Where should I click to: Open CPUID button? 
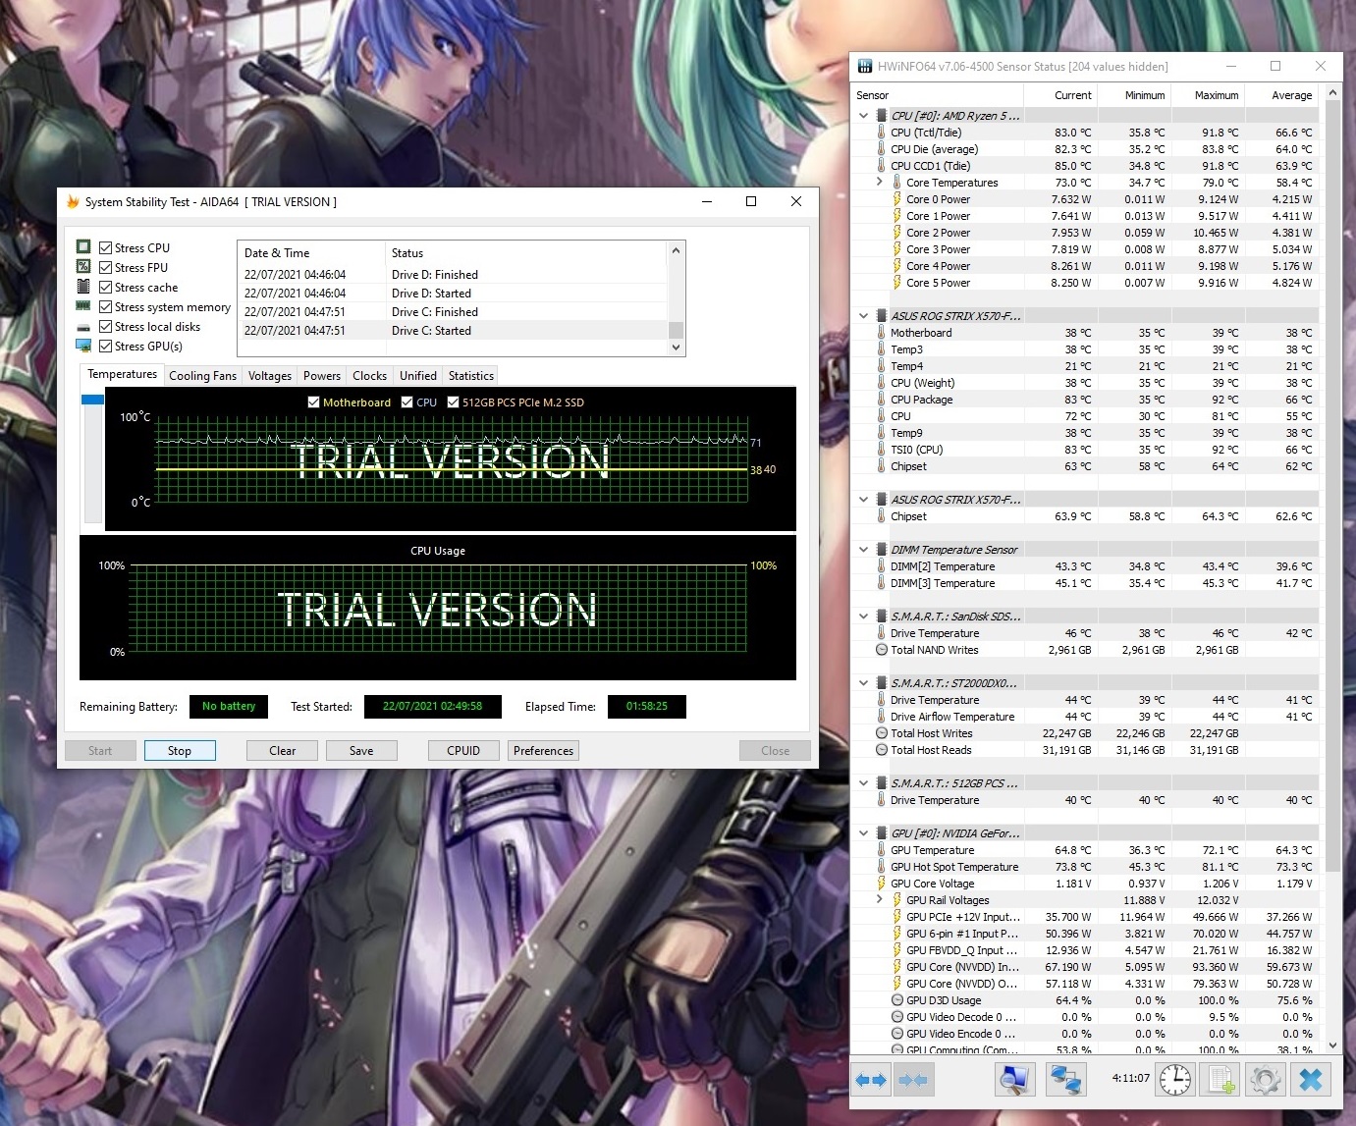(463, 751)
